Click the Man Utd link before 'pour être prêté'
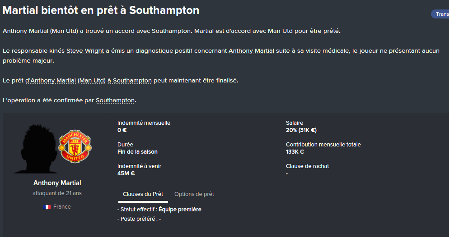 coord(281,31)
